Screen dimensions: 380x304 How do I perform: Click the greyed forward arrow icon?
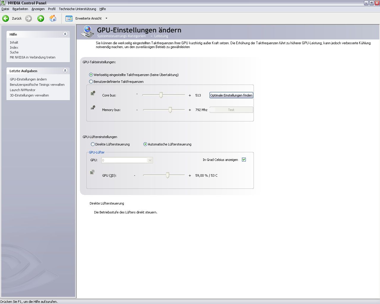(x=28, y=18)
